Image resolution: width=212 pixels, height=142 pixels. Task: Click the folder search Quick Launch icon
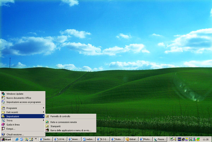tap(26, 139)
